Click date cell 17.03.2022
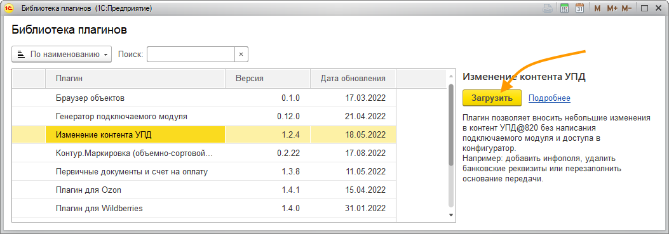 [x=353, y=98]
